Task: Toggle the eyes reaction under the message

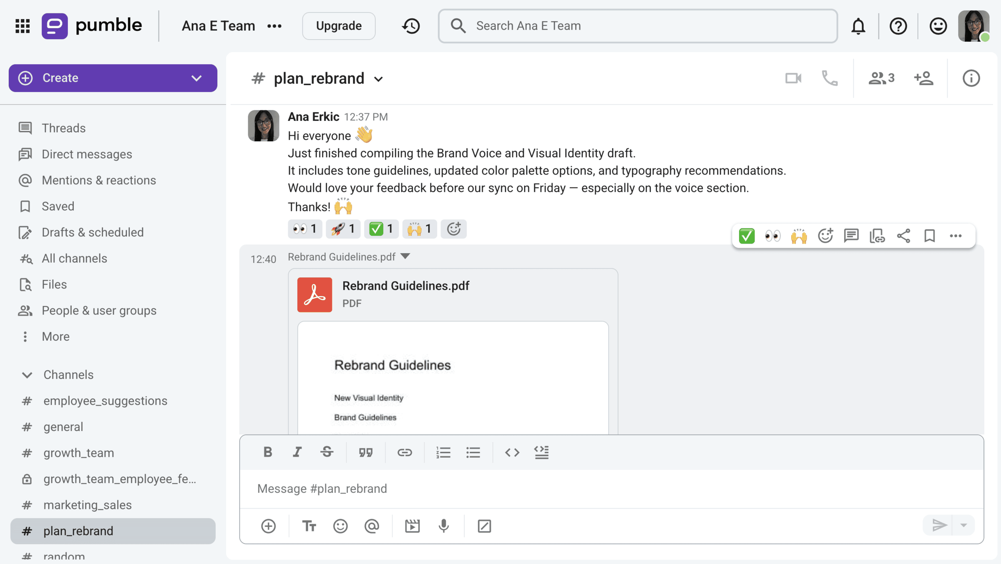Action: (x=305, y=229)
